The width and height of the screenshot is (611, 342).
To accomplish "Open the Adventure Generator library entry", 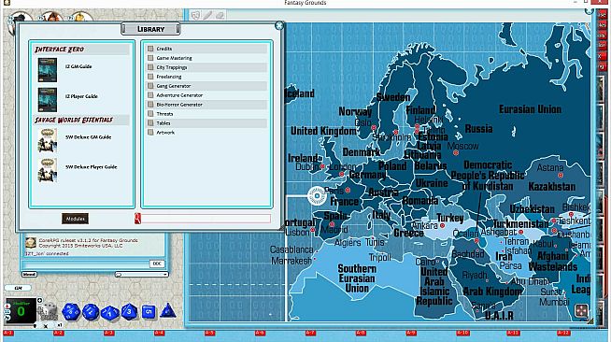I will (x=206, y=95).
